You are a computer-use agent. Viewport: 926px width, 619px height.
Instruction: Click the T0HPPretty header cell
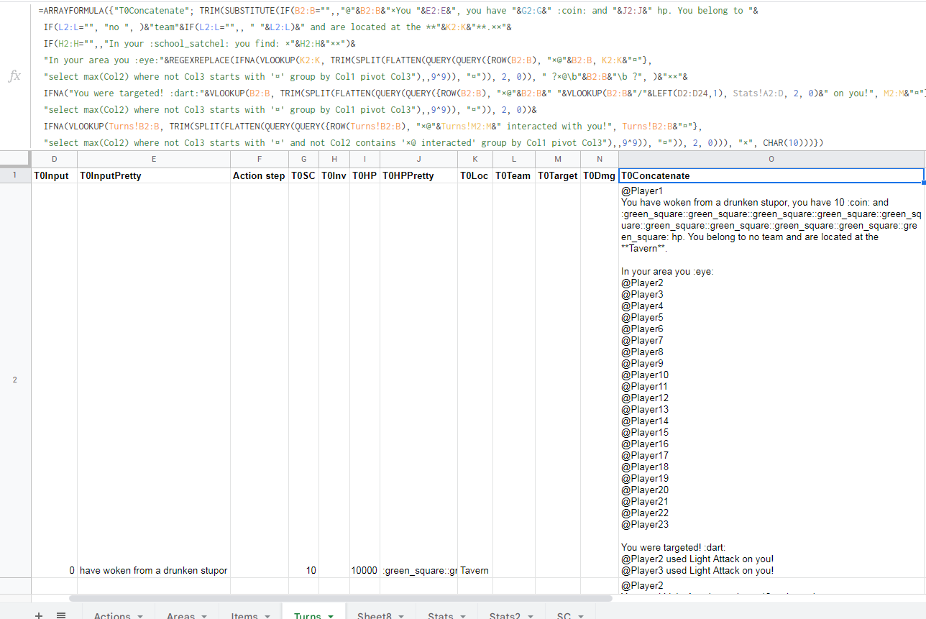(419, 175)
